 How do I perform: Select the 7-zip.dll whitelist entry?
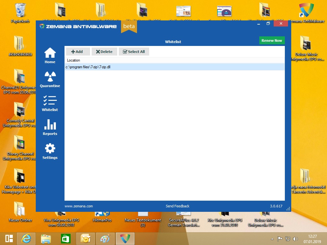point(175,67)
